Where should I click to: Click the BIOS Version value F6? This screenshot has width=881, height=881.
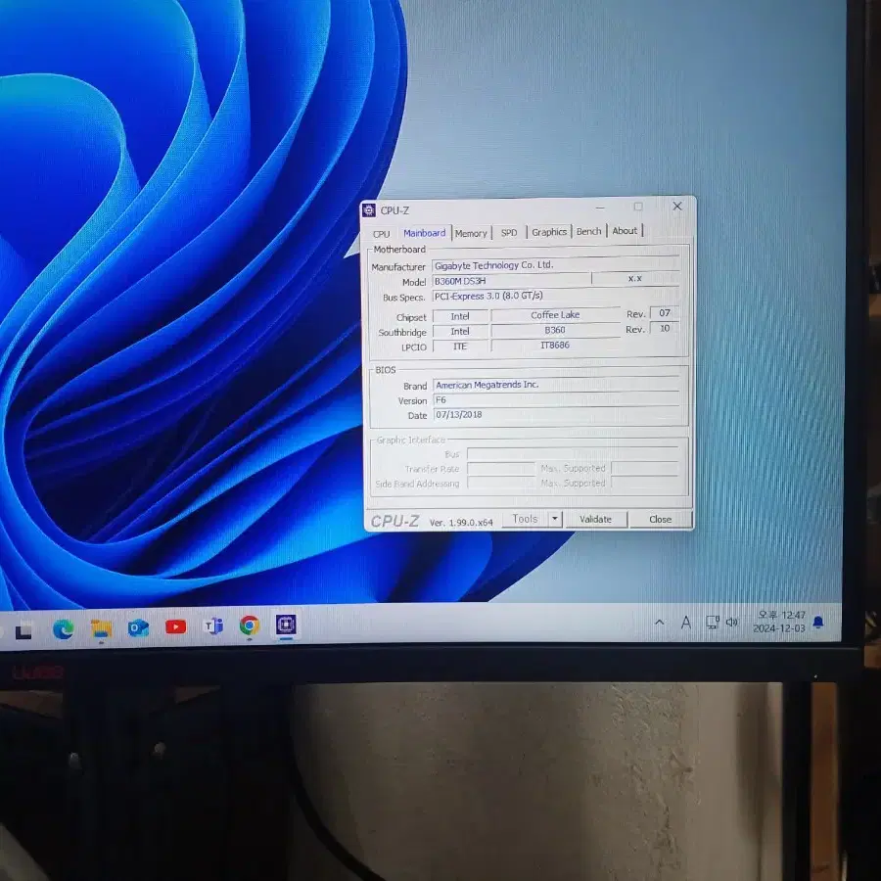[x=556, y=400]
